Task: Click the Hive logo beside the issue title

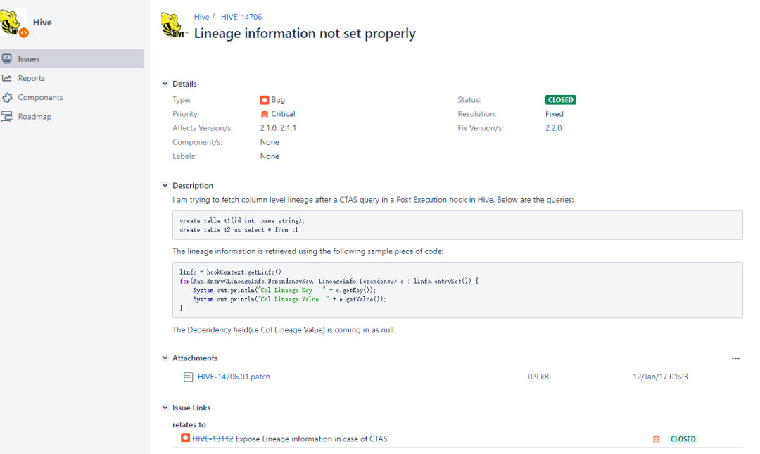Action: coord(174,25)
